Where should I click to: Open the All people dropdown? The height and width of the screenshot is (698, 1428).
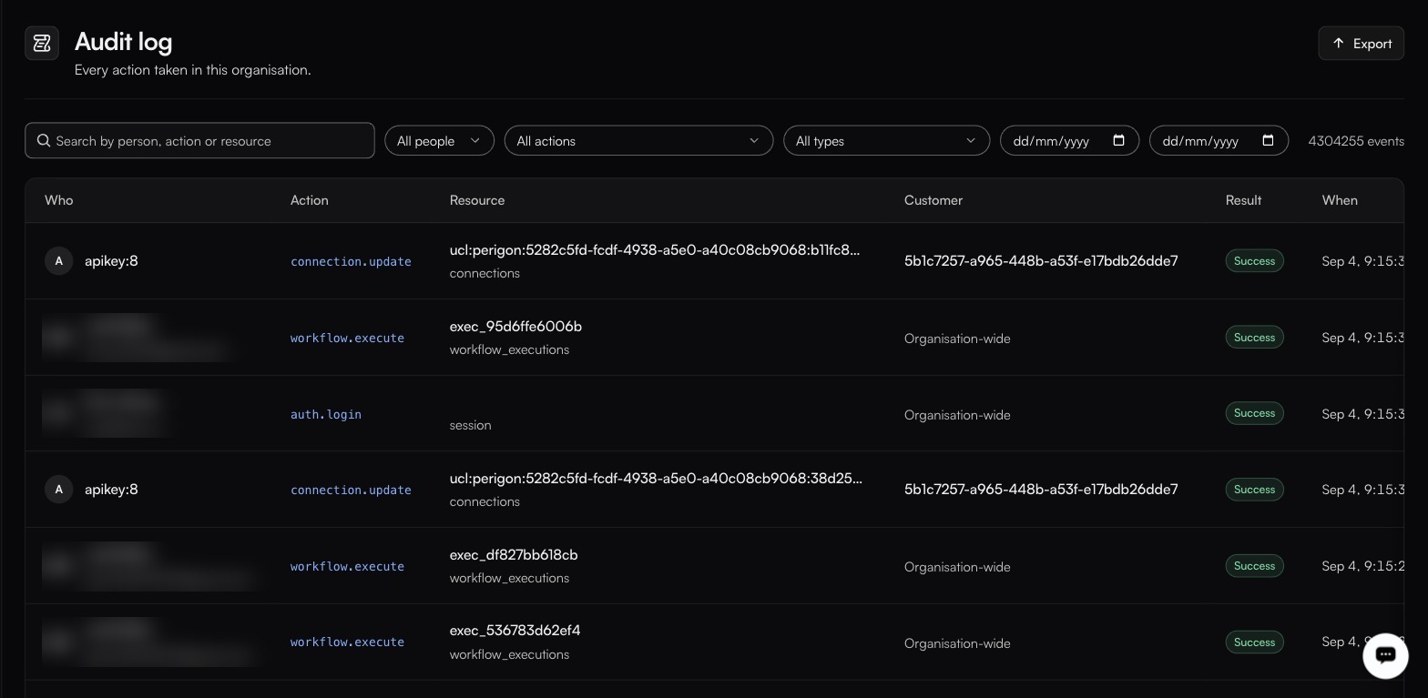tap(439, 140)
